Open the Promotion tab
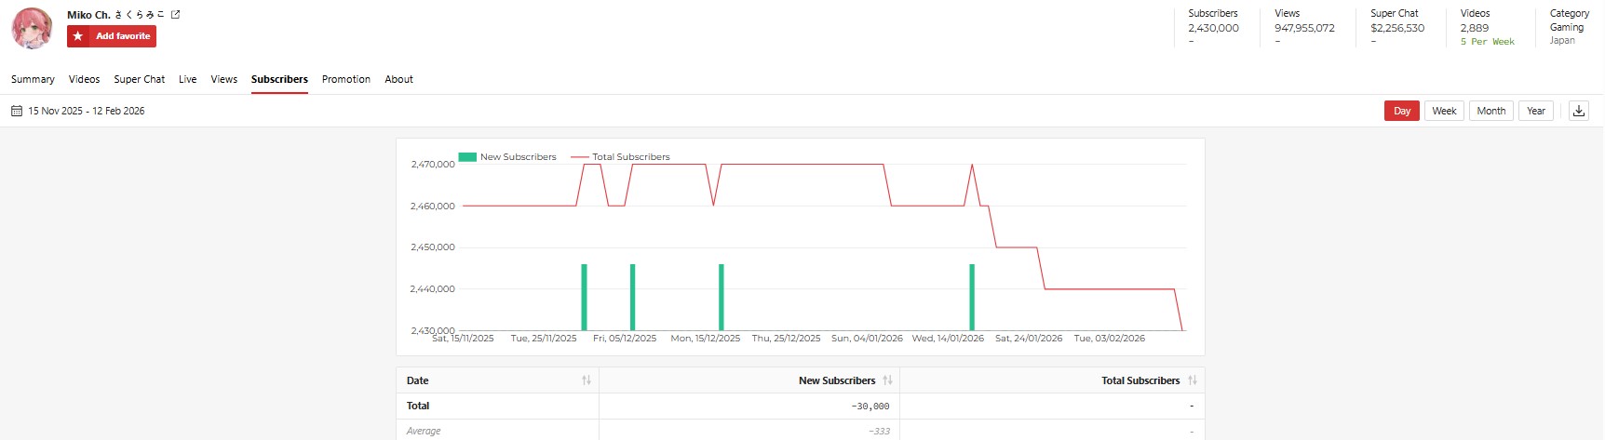This screenshot has height=440, width=1605. 346,79
